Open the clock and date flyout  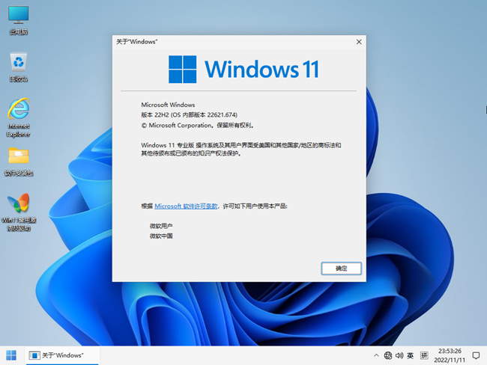click(x=450, y=355)
